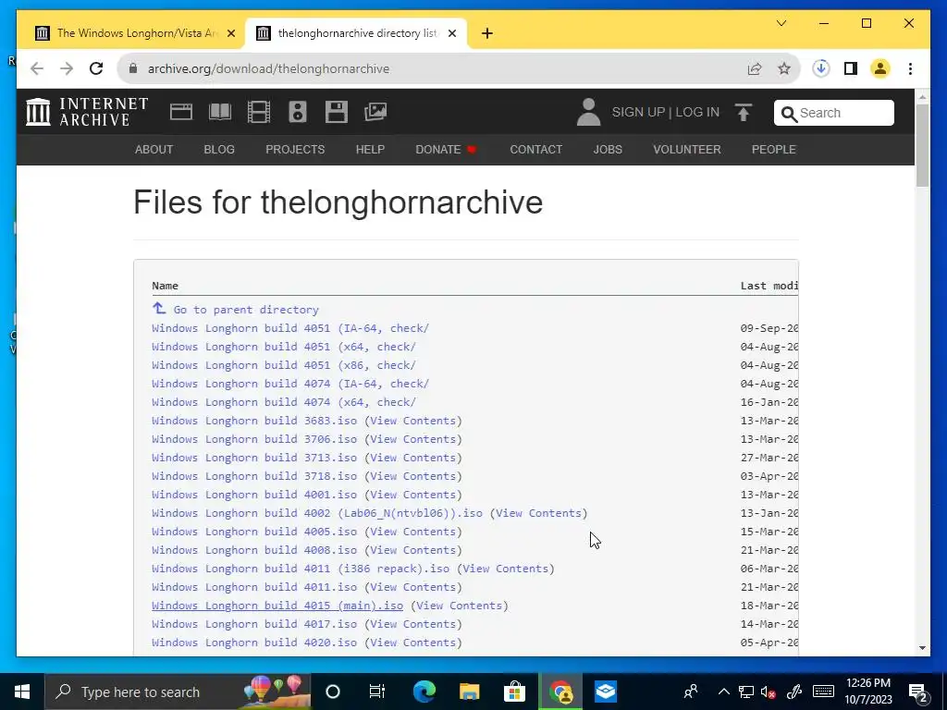Close the Windows Longhorn/Vista Archive tab
Image resolution: width=947 pixels, height=710 pixels.
(230, 33)
